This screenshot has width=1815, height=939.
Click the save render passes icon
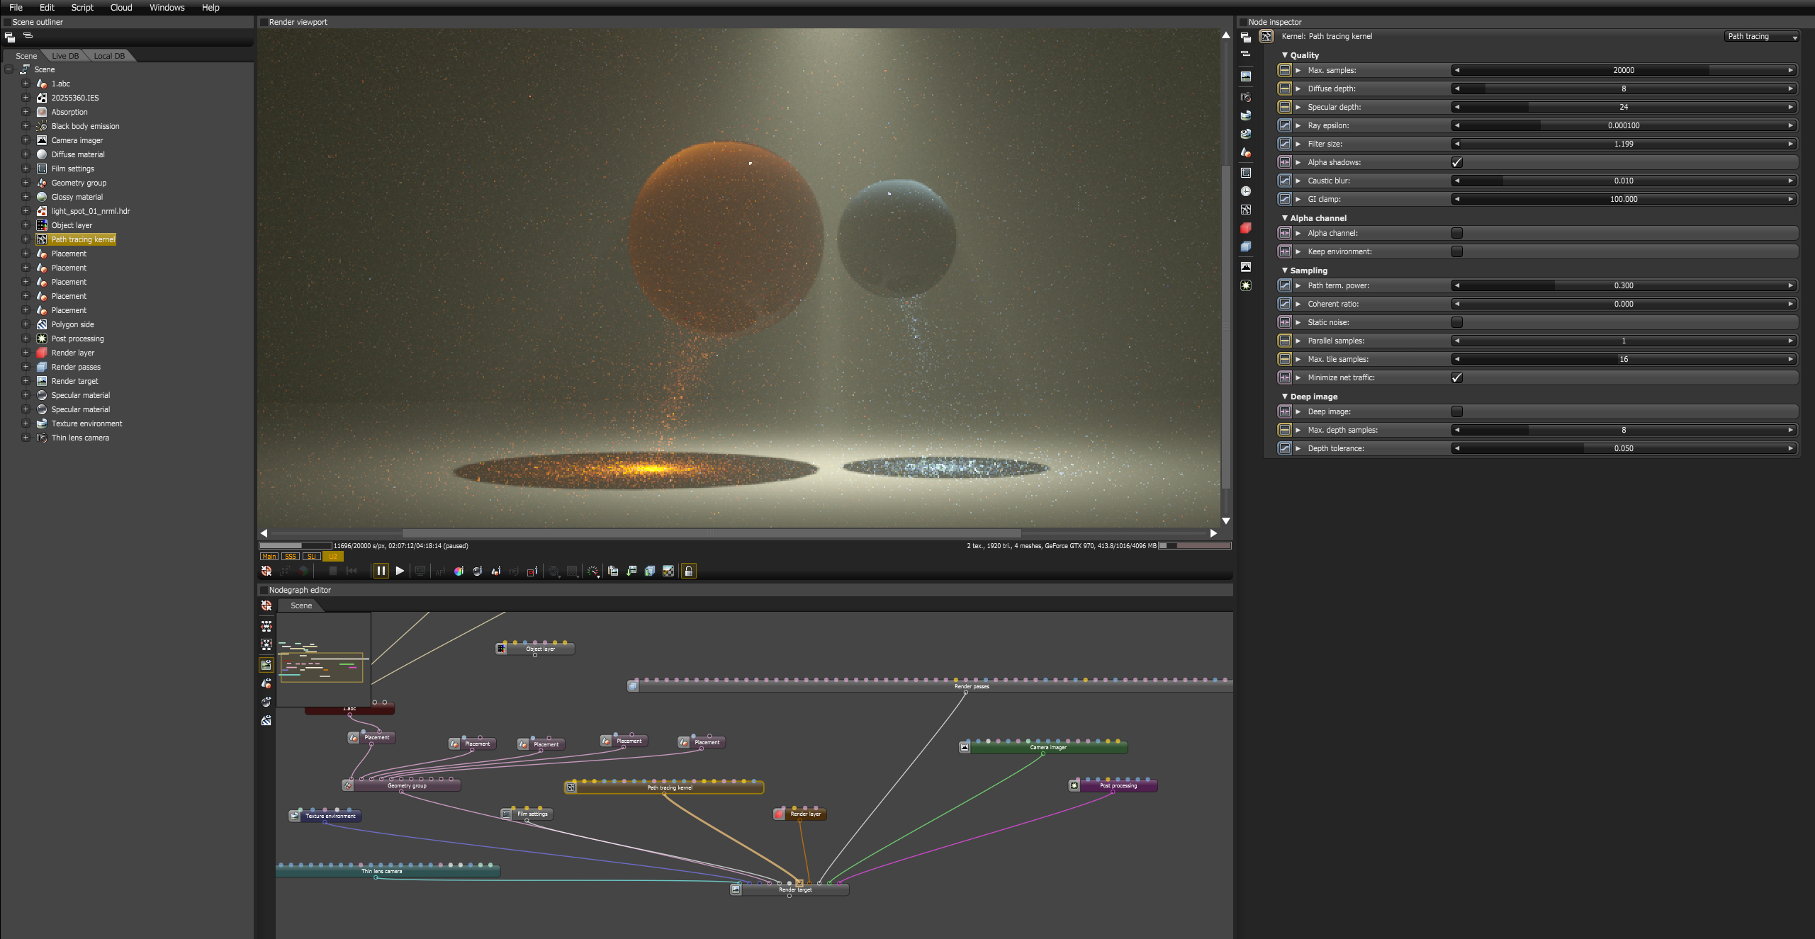pos(650,571)
